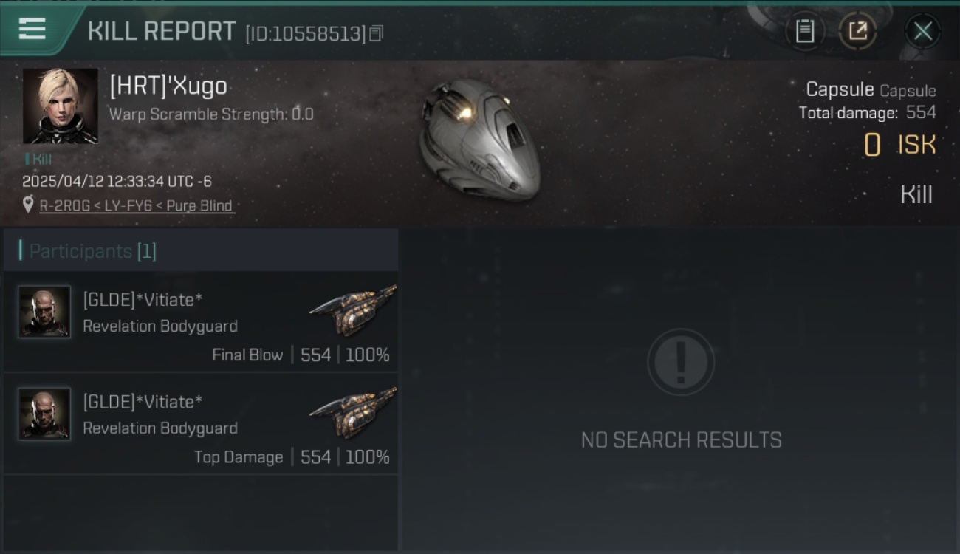The image size is (960, 554).
Task: Click the Top Damage Revelation ship icon
Action: point(353,411)
